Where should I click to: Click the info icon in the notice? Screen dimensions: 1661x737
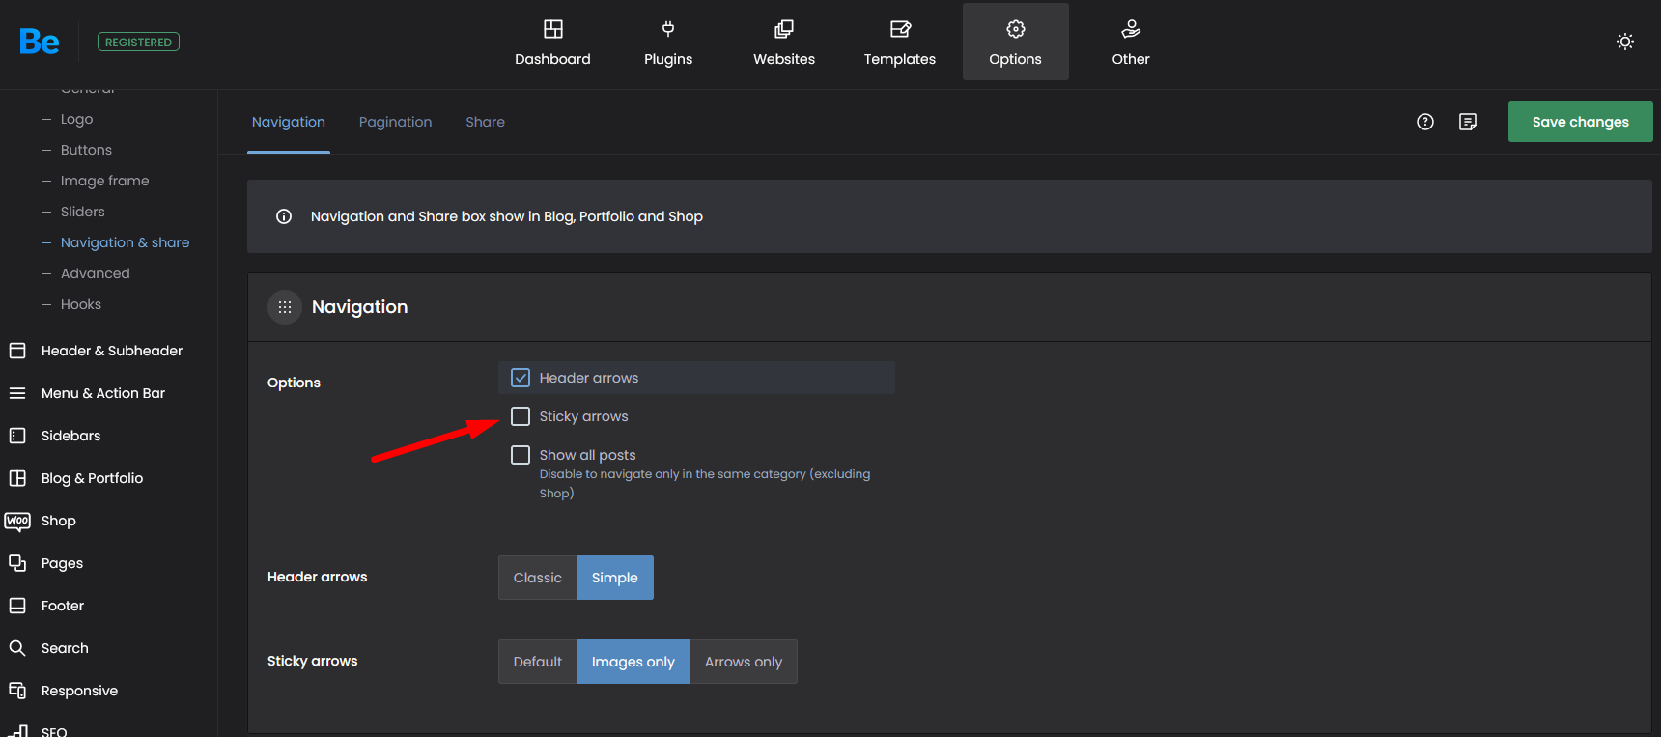coord(284,216)
